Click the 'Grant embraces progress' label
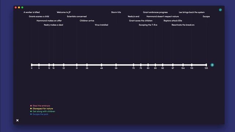 [x=155, y=12]
